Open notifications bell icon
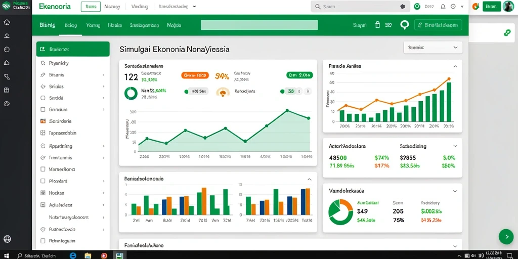This screenshot has width=518, height=259. point(443,6)
